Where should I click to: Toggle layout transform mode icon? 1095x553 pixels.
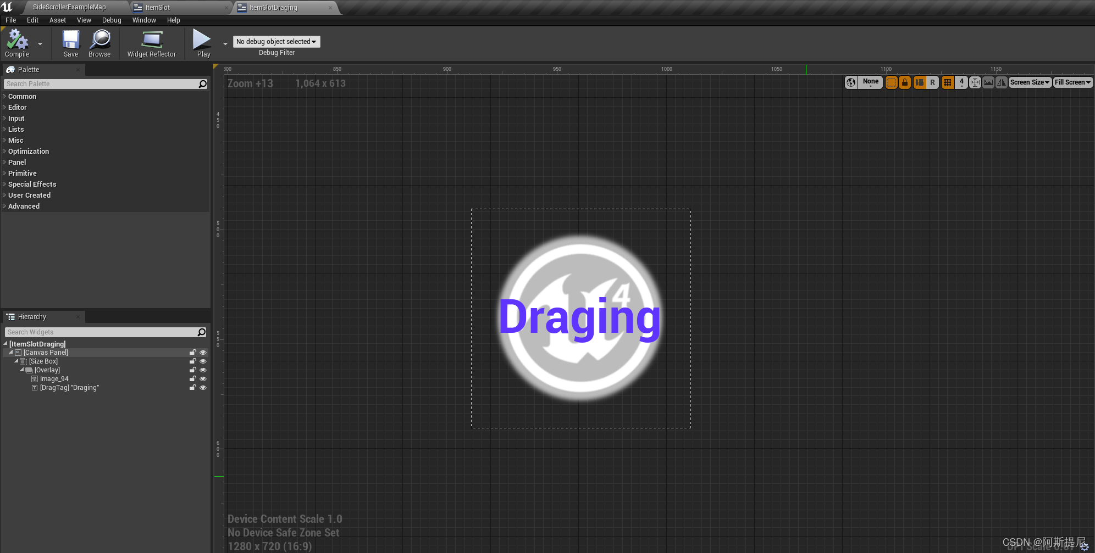coord(920,82)
